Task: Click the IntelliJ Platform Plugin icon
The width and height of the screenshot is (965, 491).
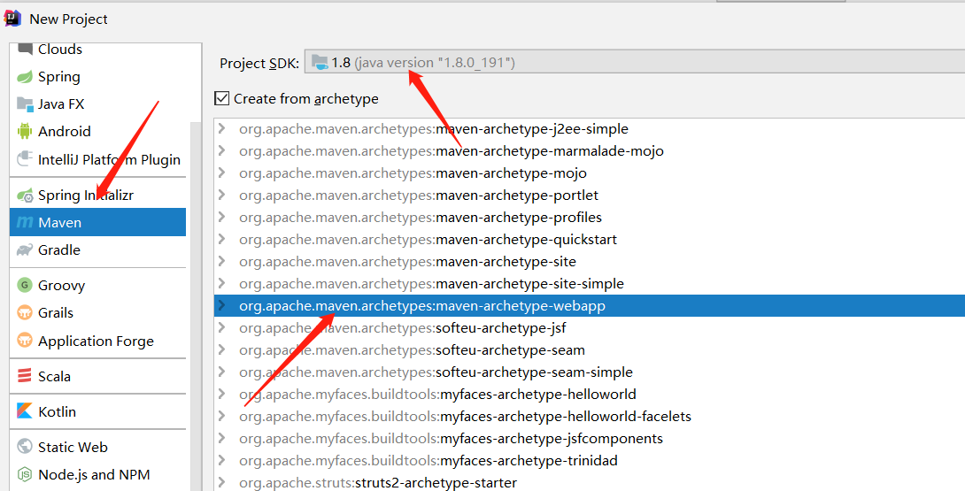Action: (x=25, y=159)
